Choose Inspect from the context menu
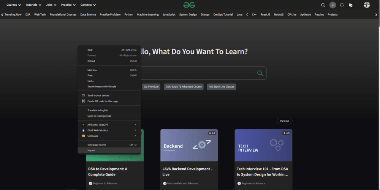The width and height of the screenshot is (380, 190). [x=109, y=150]
